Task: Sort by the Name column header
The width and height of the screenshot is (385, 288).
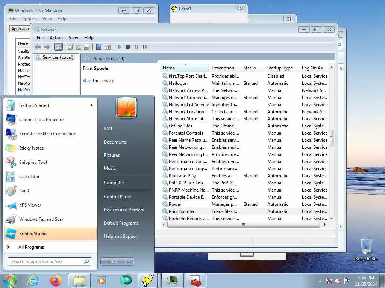Action: click(185, 68)
